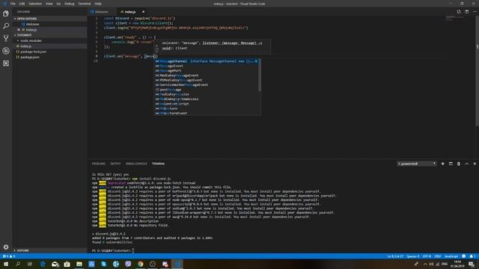
Task: Open the View menu
Action: tap(49, 4)
